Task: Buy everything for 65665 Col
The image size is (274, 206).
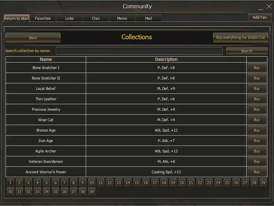Action: (240, 38)
